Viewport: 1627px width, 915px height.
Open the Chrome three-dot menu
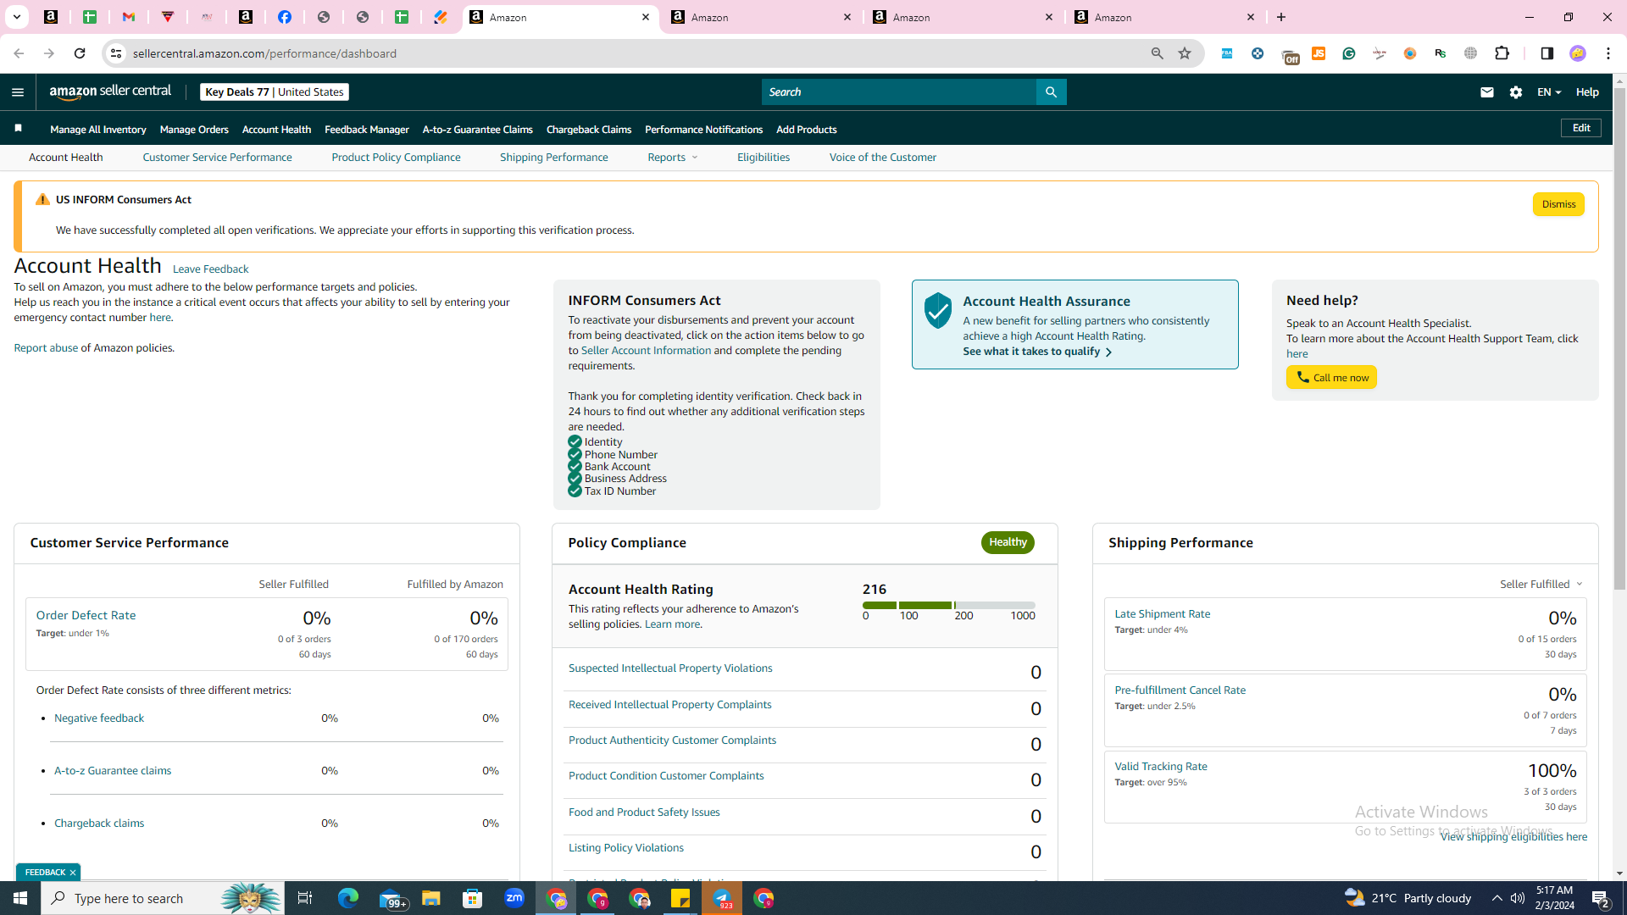point(1608,53)
